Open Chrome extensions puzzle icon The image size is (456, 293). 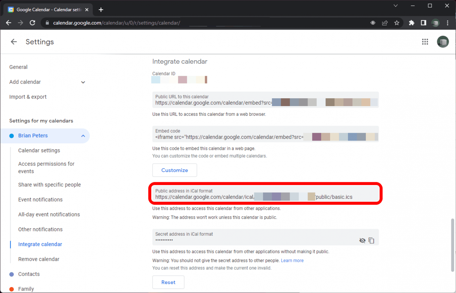coord(412,23)
